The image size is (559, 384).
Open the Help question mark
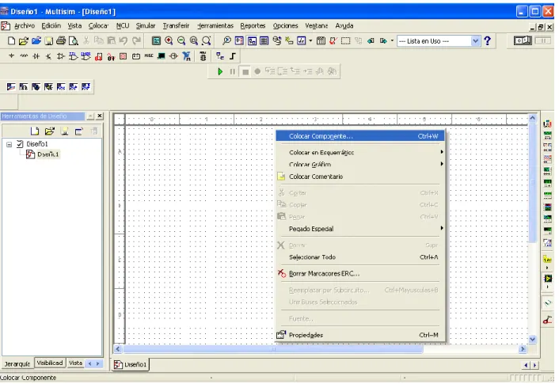(x=487, y=41)
